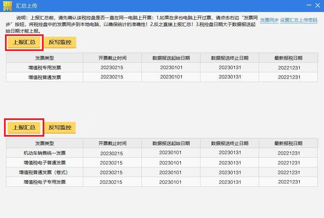
Task: Click 20230131 in the 增值税普通发票（卷式）row
Action: click(x=230, y=172)
